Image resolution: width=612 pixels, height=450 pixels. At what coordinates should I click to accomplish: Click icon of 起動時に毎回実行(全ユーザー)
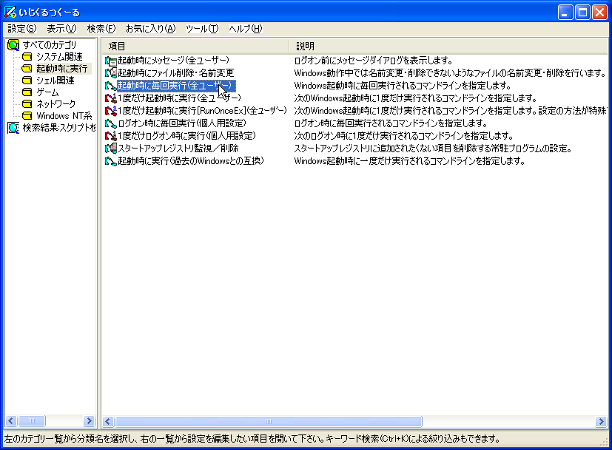[111, 86]
